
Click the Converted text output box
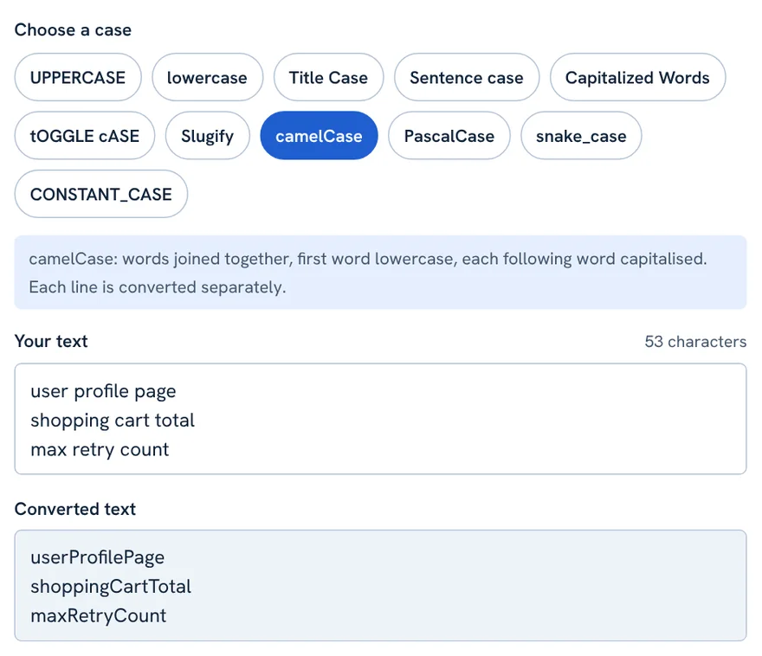click(380, 585)
